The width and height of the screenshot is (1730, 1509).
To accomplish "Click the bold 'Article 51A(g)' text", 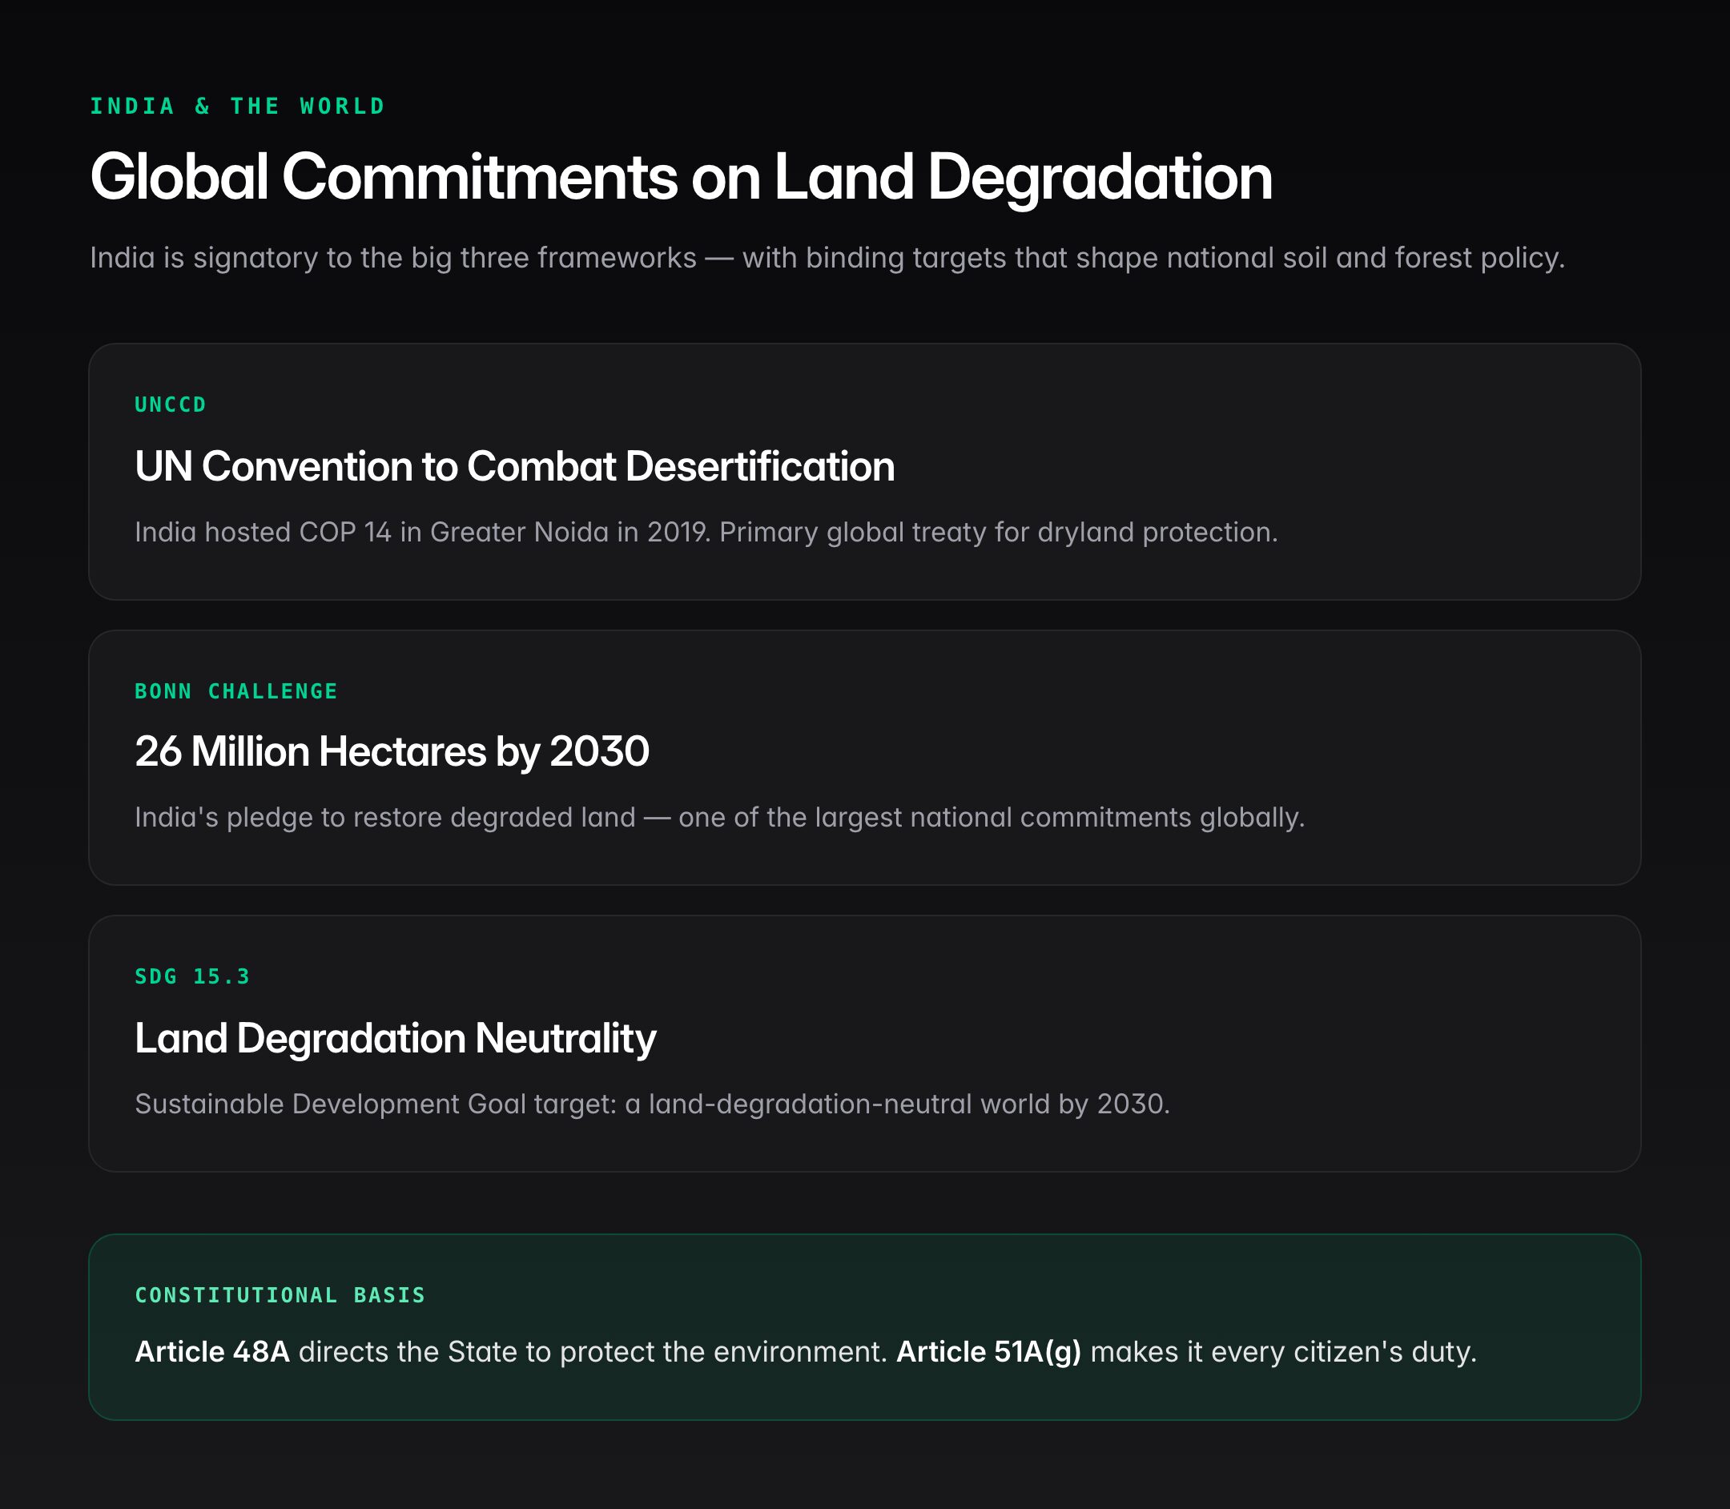I will pos(989,1352).
